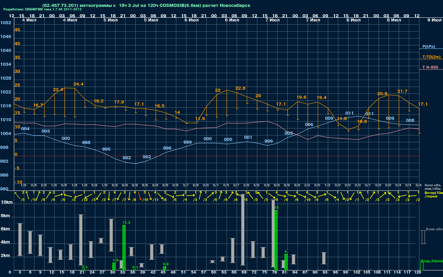Click the 006 pressure label
Screen dimensions: 443x277
tap(309, 125)
